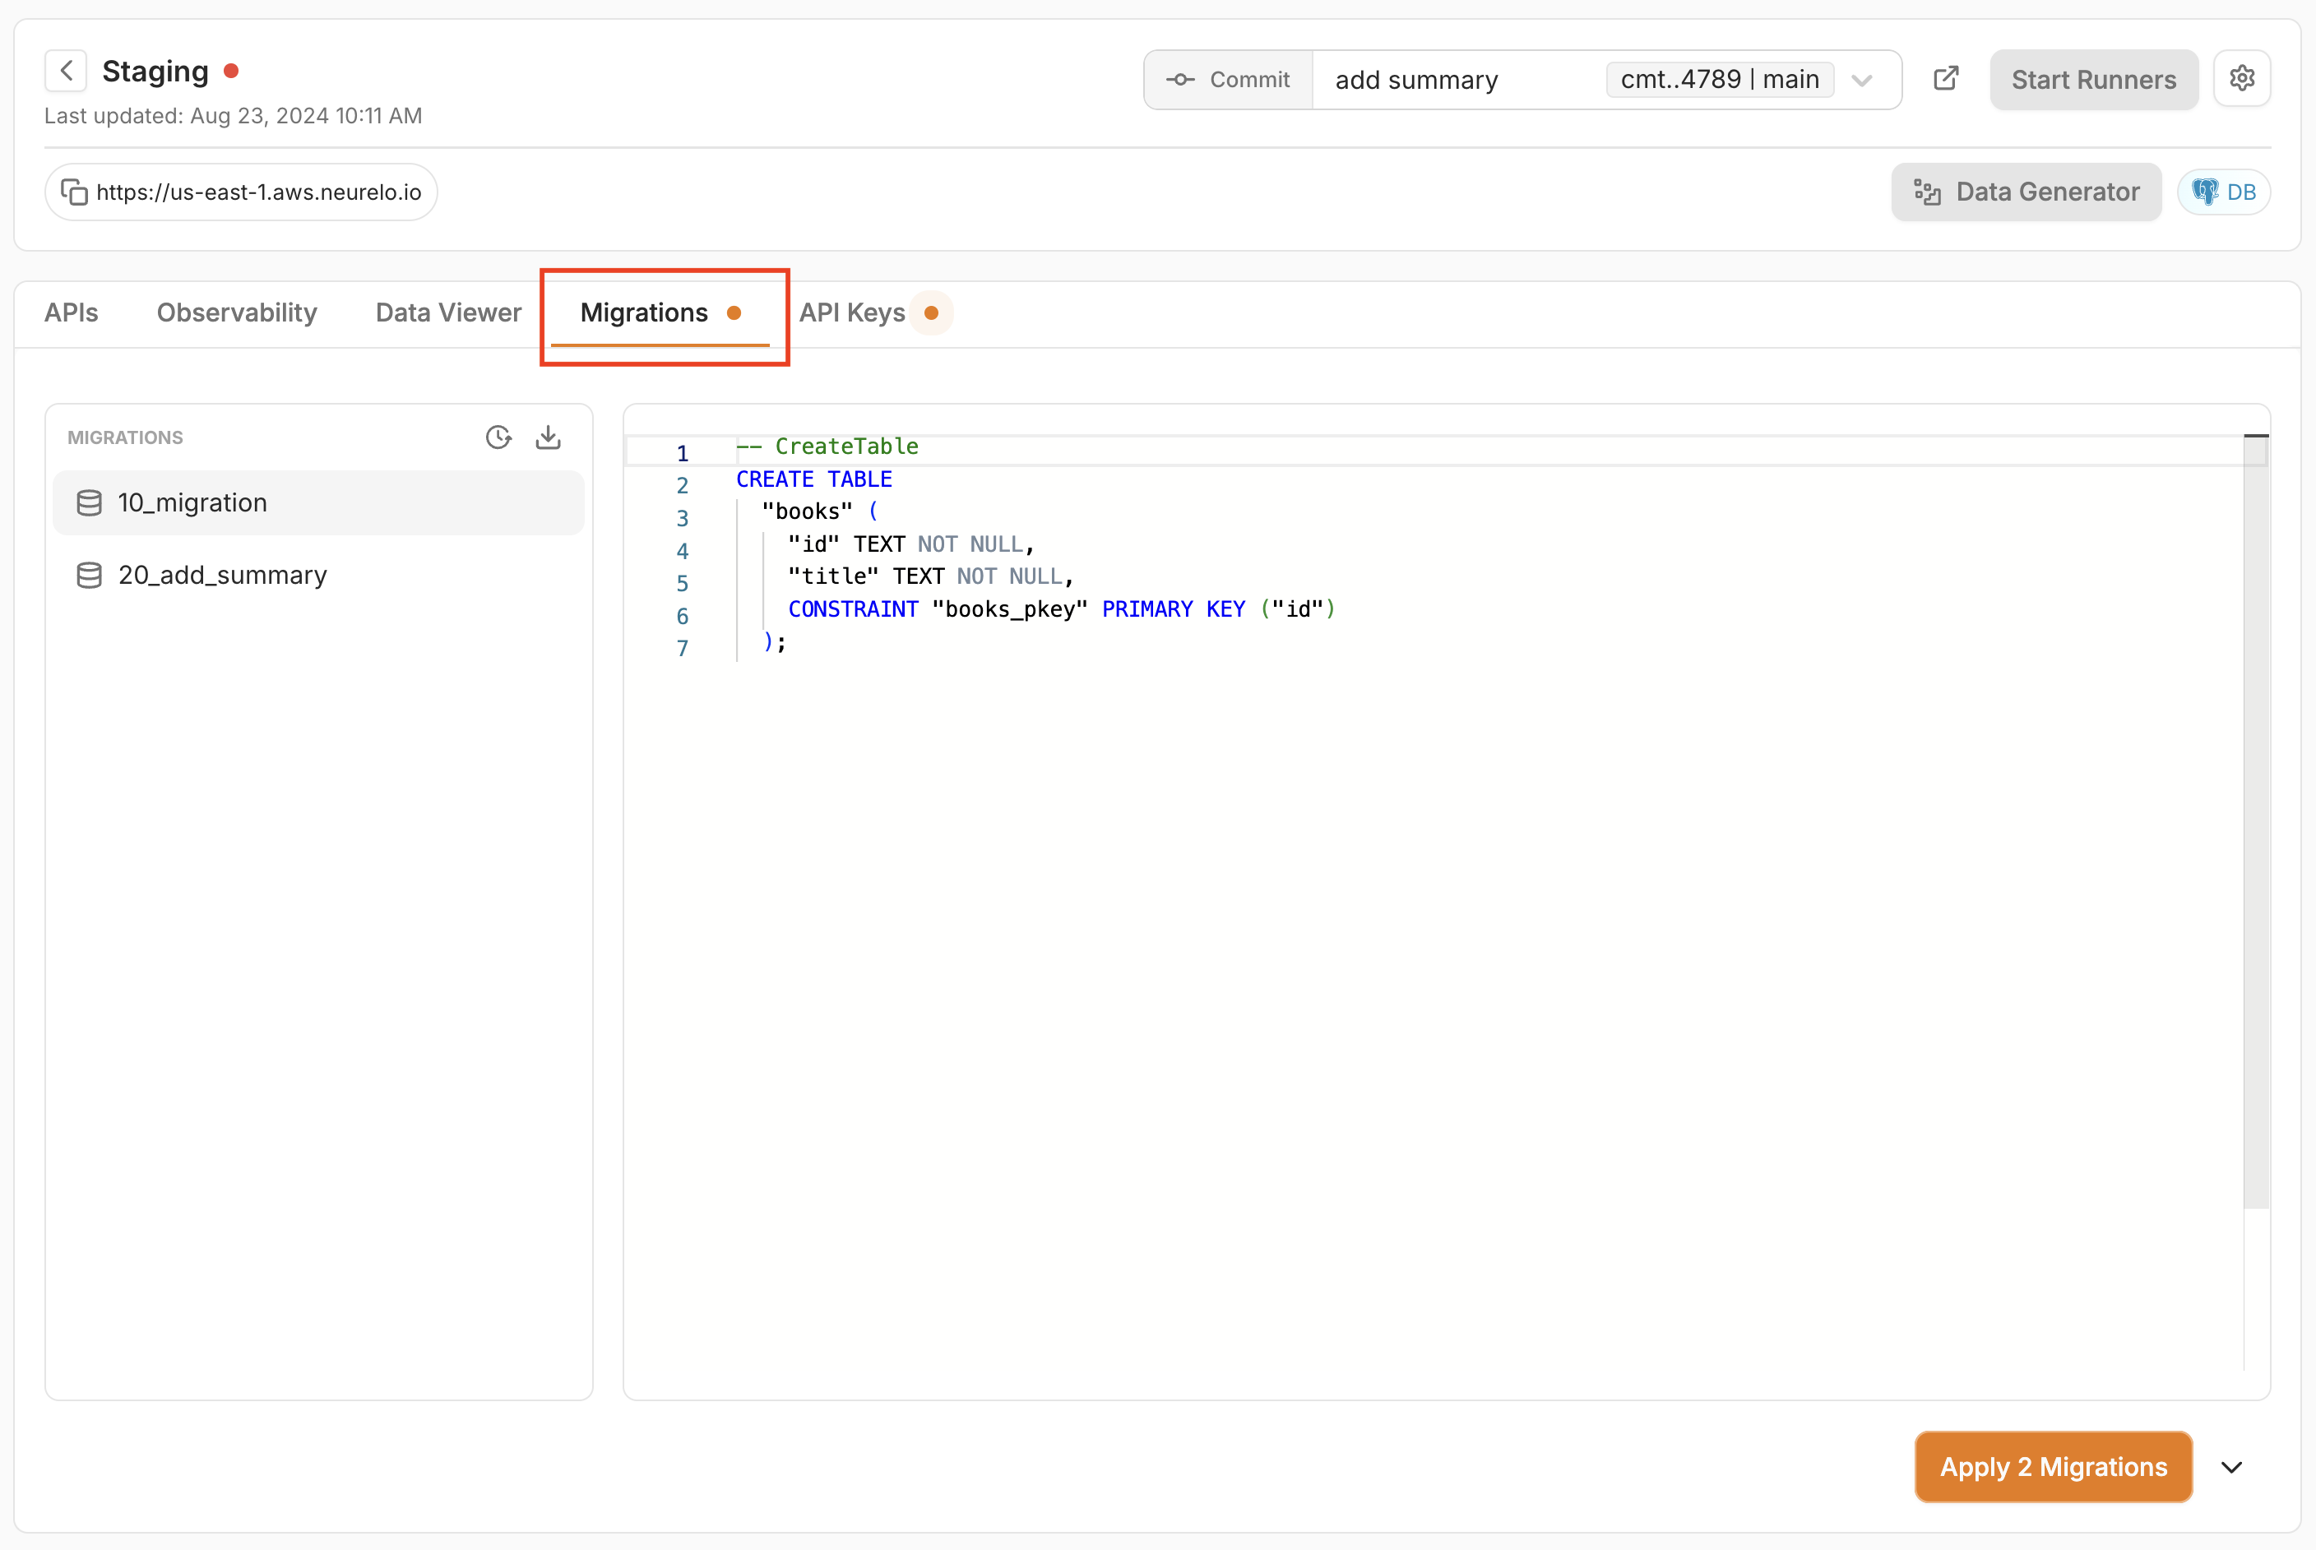The image size is (2316, 1550).
Task: Click the cmt..4789 | main commit badge
Action: coord(1719,79)
